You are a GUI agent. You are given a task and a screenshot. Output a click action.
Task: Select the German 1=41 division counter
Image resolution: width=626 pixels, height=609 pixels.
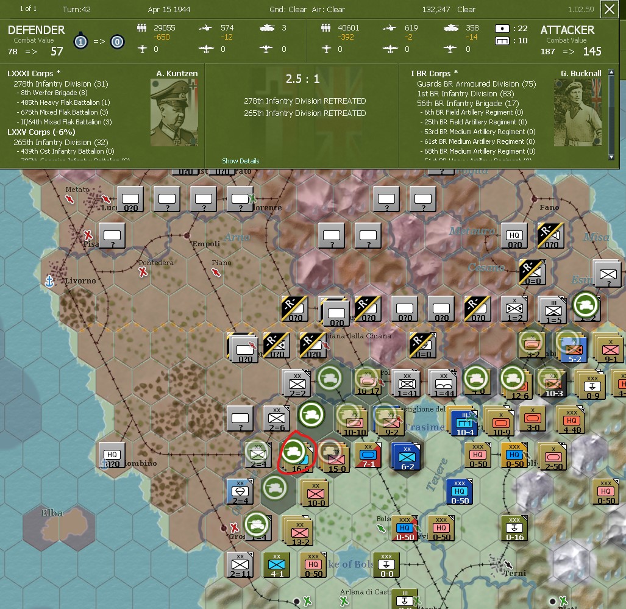[x=407, y=383]
